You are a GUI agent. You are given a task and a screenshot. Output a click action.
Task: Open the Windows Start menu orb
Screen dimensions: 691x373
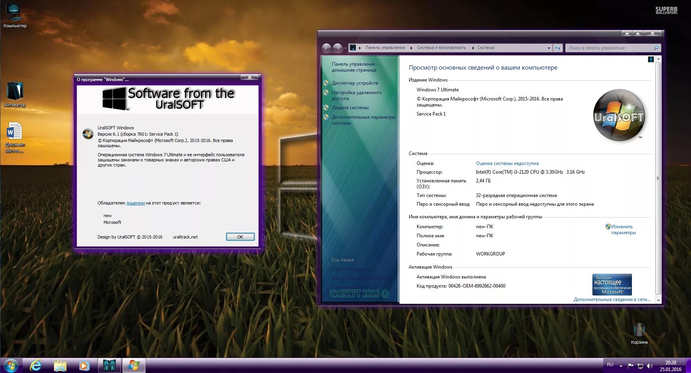pyautogui.click(x=10, y=365)
